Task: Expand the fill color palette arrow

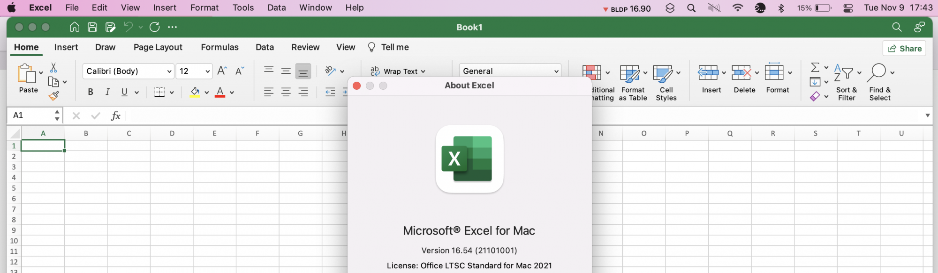Action: pos(206,93)
